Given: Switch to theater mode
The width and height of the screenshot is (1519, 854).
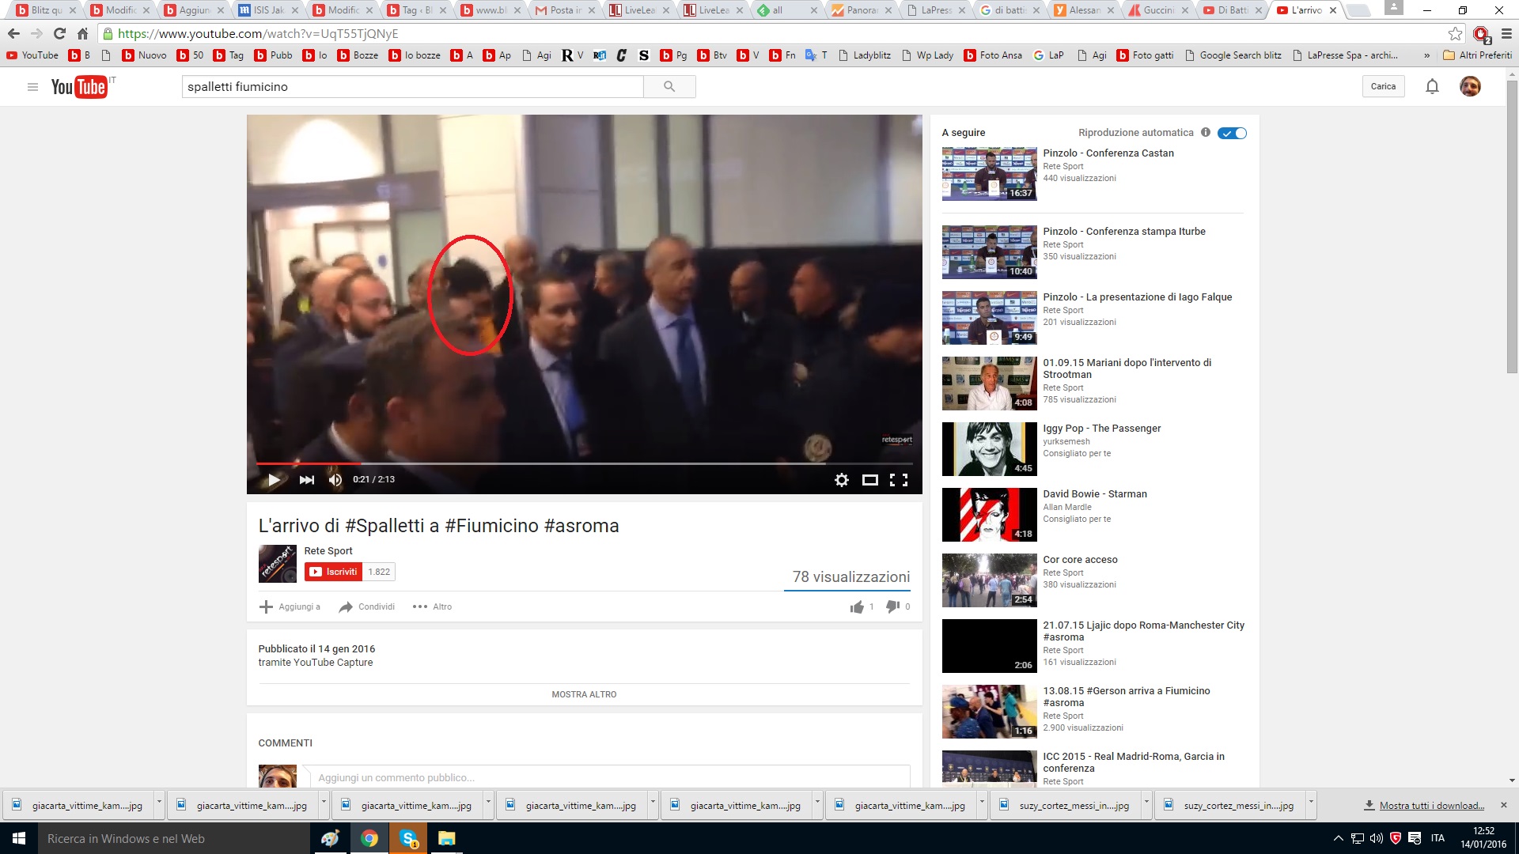Looking at the screenshot, I should pos(870,479).
